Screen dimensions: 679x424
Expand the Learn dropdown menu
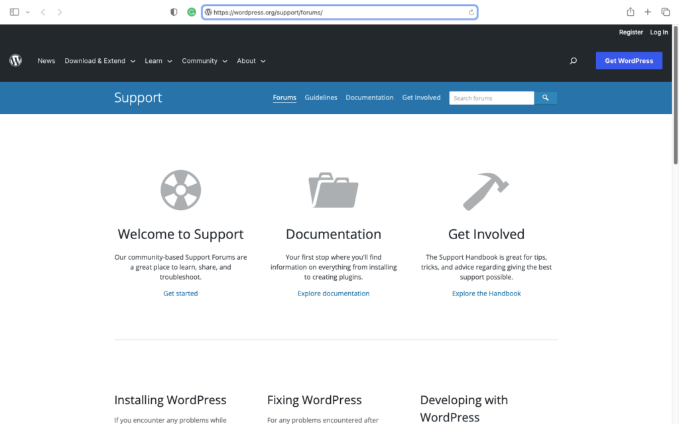(x=158, y=61)
